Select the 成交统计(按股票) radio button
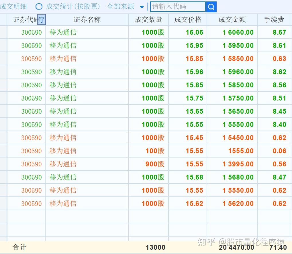292x254 pixels. 39,7
